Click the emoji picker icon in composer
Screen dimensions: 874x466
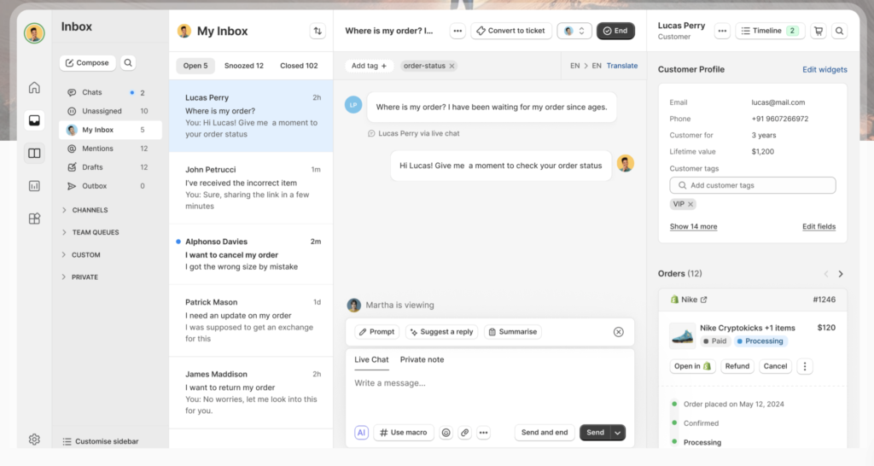(x=446, y=433)
